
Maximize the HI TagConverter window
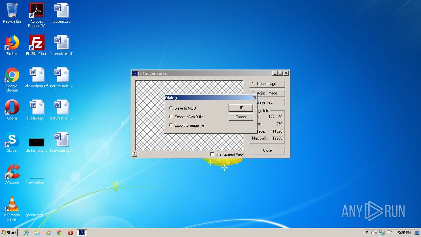point(280,73)
